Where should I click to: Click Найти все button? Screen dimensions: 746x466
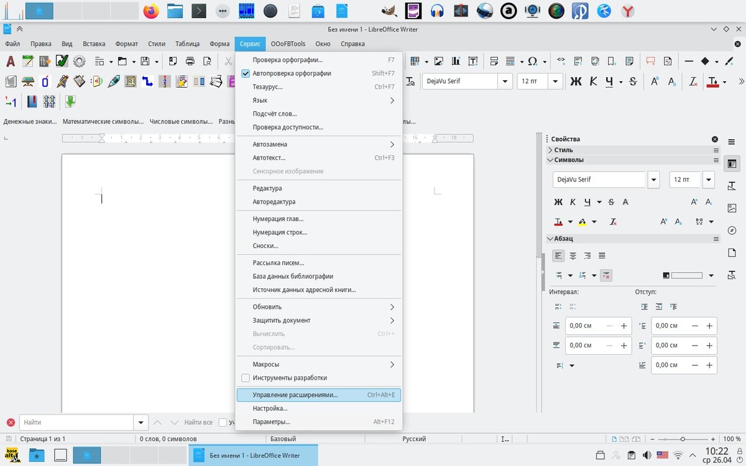pos(198,423)
